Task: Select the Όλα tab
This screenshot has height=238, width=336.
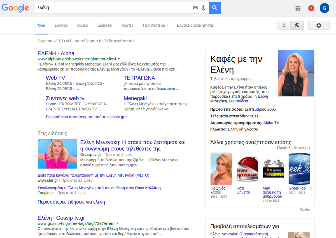Action: 41,25
